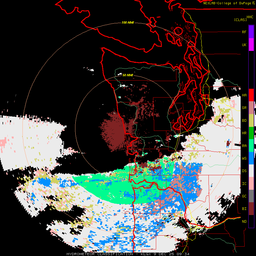Select the BD olive-yellow legend swatch

click(251, 121)
